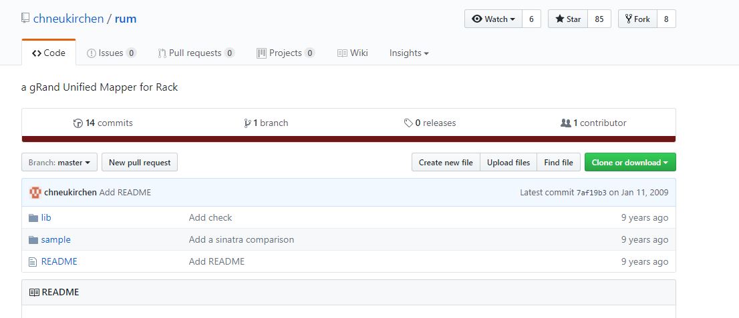Open the Clone or download dropdown
Viewport: 739px width, 318px height.
pyautogui.click(x=630, y=162)
